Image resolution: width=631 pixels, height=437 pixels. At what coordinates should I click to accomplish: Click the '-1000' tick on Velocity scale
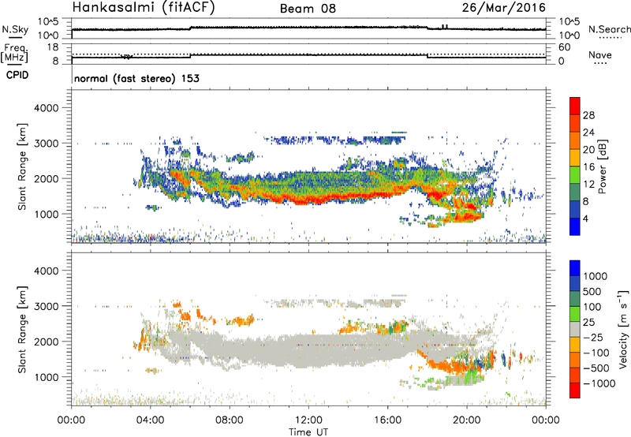click(599, 383)
